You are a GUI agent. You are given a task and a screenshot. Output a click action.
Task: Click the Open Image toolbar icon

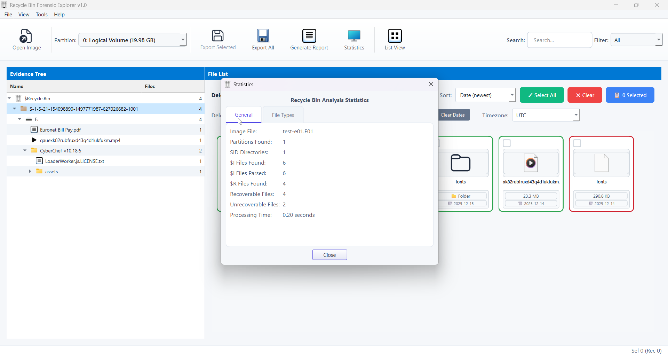coord(26,36)
